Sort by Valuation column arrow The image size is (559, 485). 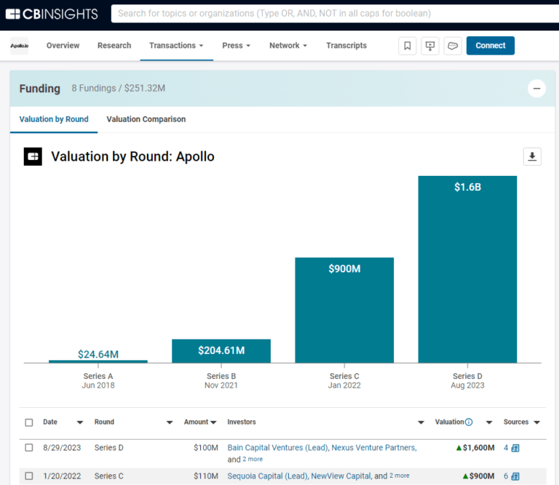click(489, 422)
